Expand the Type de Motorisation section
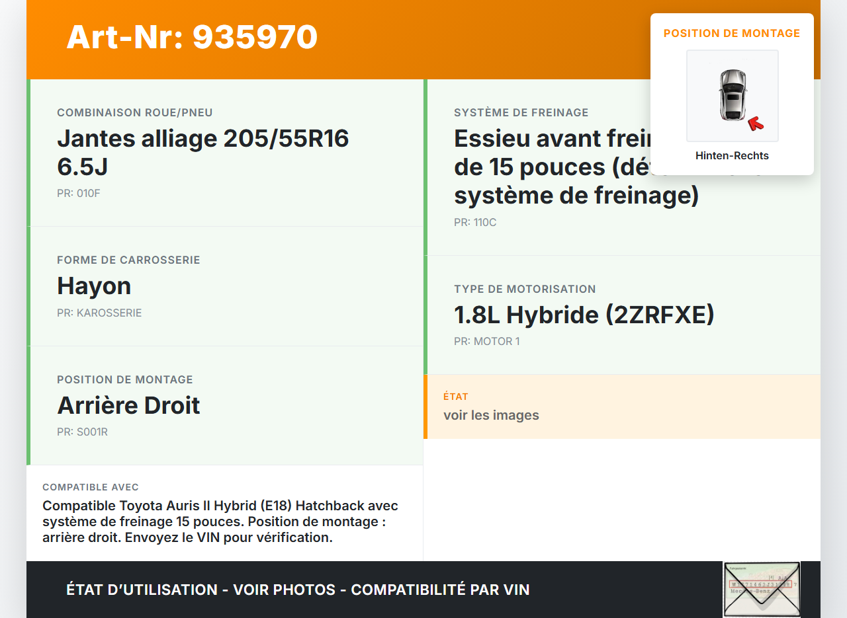847x618 pixels. pyautogui.click(x=584, y=315)
